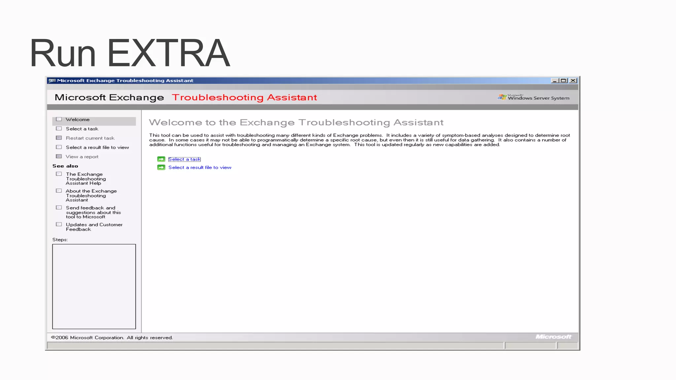
Task: Click icon beside About the Exchange Troubleshooting Assistant
Action: tap(59, 191)
